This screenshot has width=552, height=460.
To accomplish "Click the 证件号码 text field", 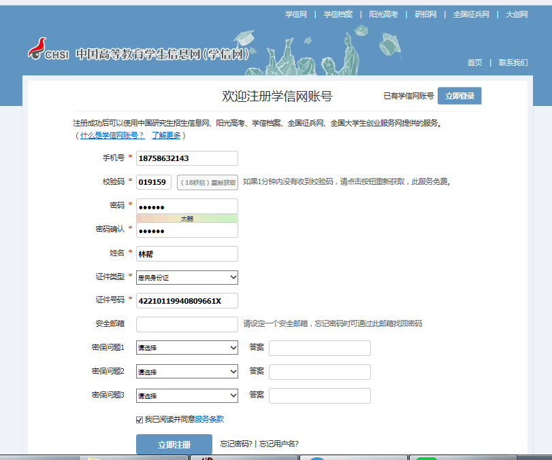I will [187, 301].
